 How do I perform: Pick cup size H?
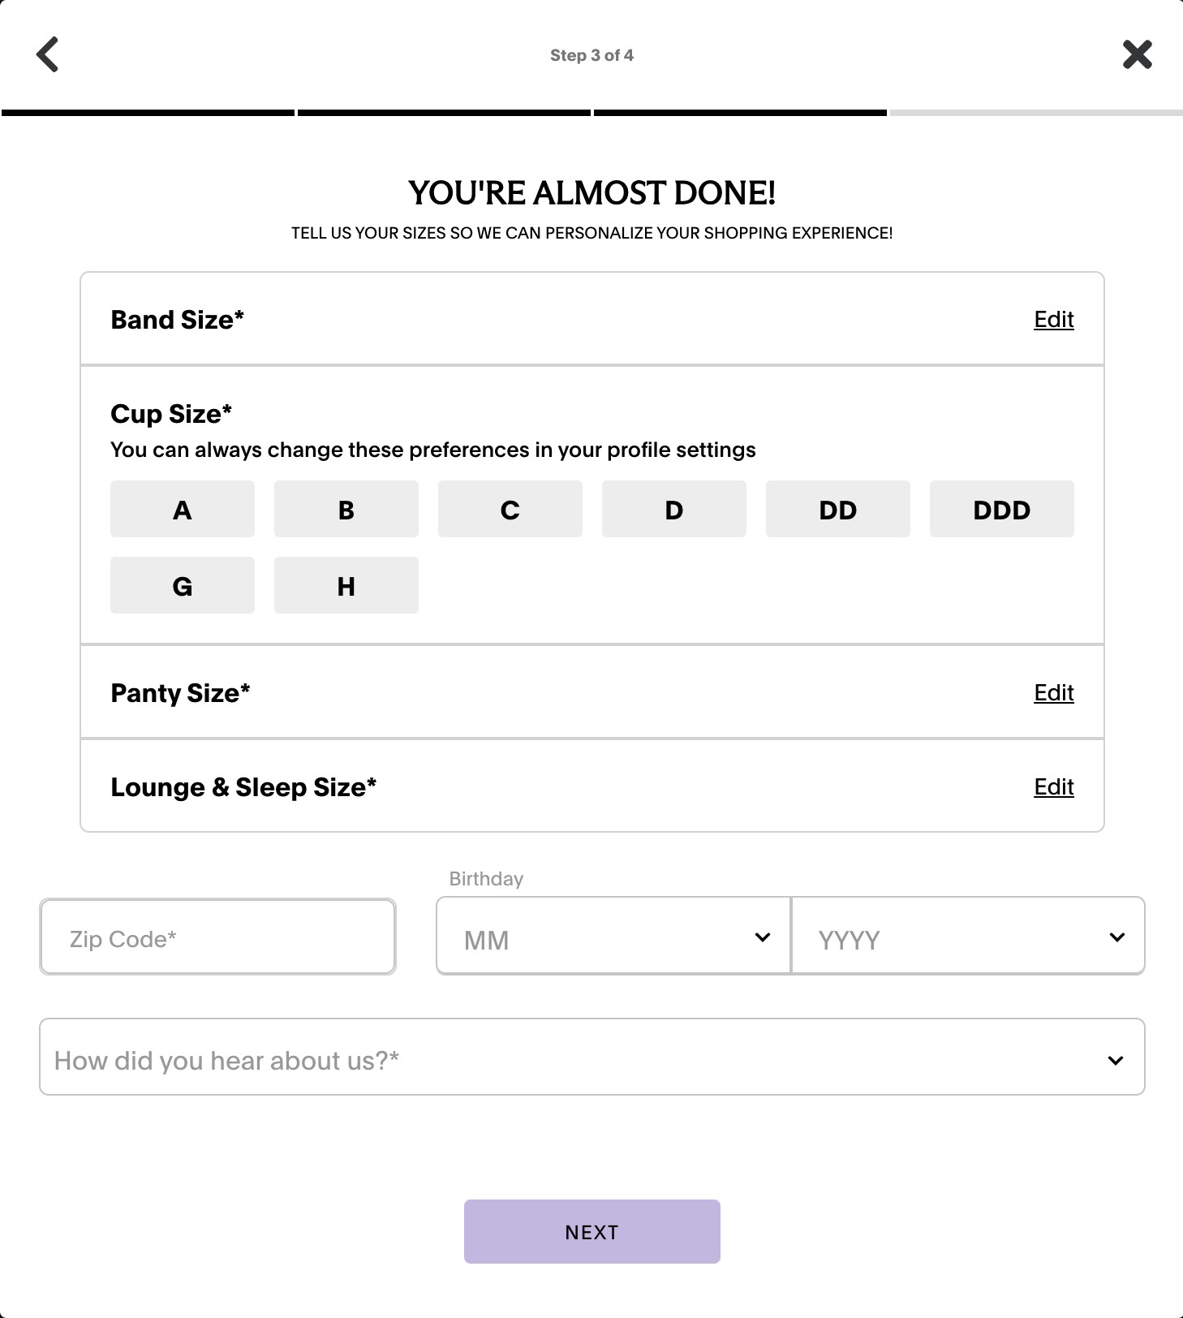pyautogui.click(x=346, y=584)
